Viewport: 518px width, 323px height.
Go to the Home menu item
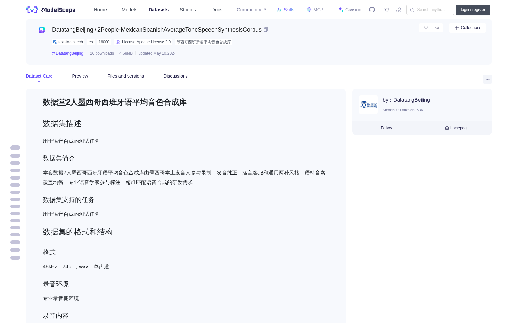100,10
